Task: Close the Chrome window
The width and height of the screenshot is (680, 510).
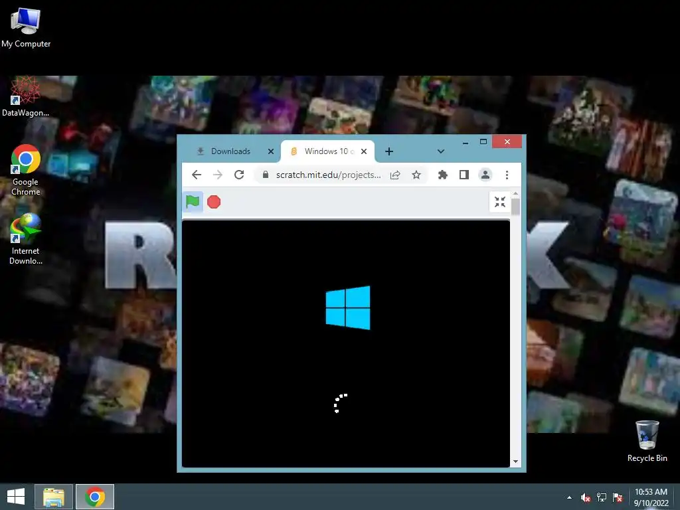Action: [x=507, y=142]
